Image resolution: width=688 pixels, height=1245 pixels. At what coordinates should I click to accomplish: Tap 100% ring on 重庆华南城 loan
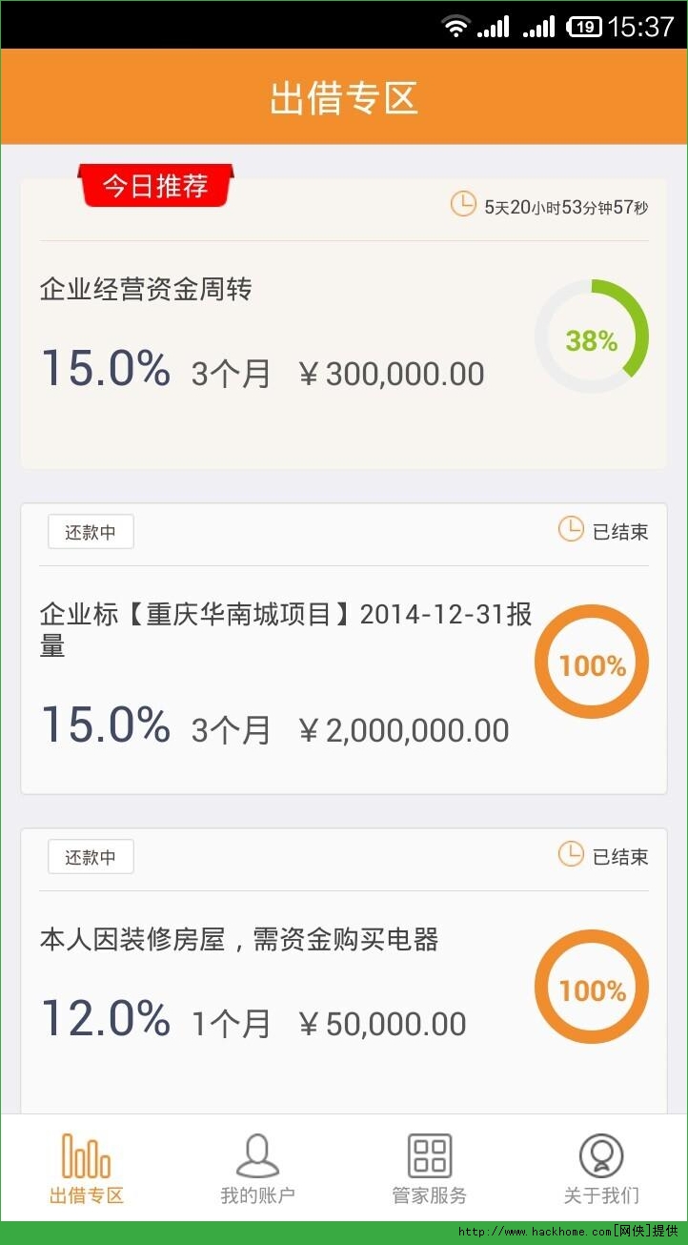(592, 662)
